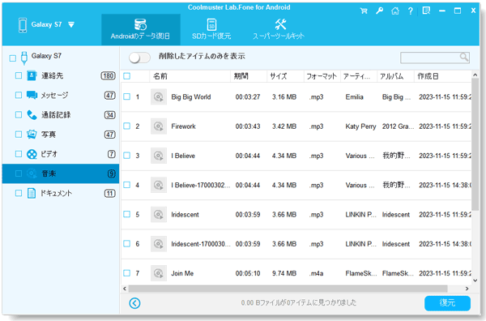
Task: Click the music thumbnail for Firework
Action: click(x=159, y=126)
